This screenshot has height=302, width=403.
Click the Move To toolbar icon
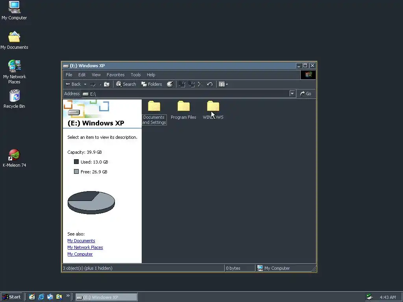point(182,84)
